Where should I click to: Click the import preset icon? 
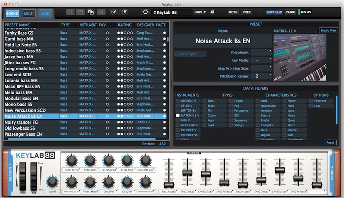[114, 12]
